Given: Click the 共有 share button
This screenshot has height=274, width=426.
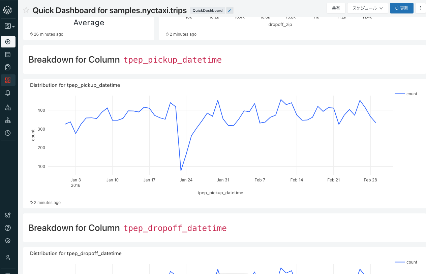Looking at the screenshot, I should pyautogui.click(x=336, y=8).
